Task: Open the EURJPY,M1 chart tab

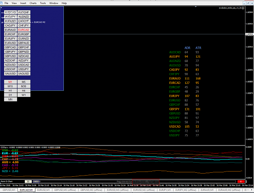Action: click(x=165, y=190)
